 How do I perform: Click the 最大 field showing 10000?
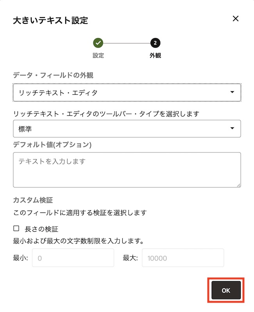point(182,257)
